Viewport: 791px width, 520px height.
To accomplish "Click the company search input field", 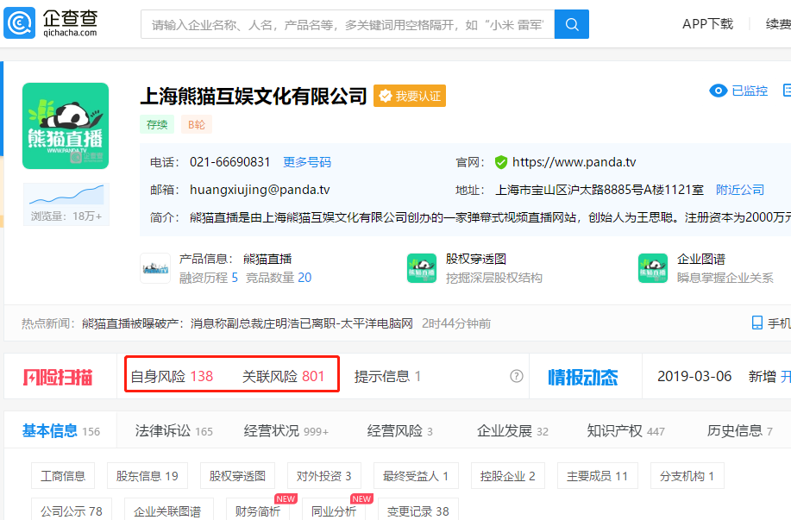I will point(348,24).
